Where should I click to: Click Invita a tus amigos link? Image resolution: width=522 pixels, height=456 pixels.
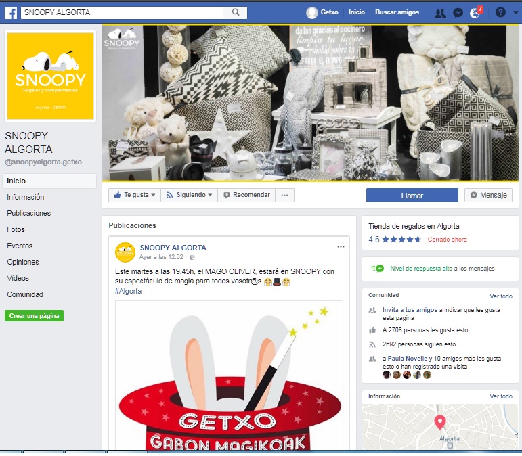410,310
